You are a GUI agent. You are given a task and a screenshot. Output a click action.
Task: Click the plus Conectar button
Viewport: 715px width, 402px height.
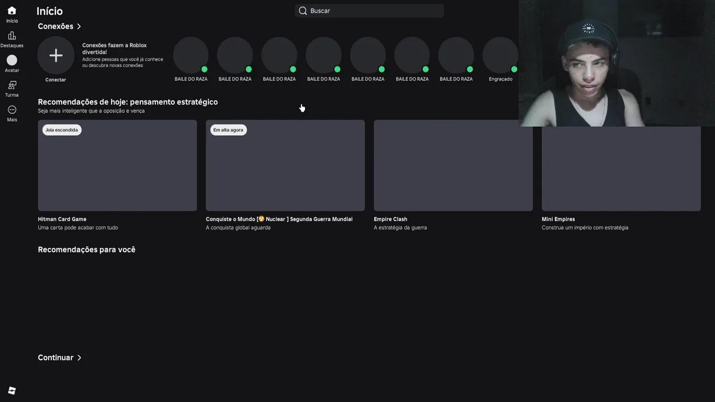(x=56, y=55)
